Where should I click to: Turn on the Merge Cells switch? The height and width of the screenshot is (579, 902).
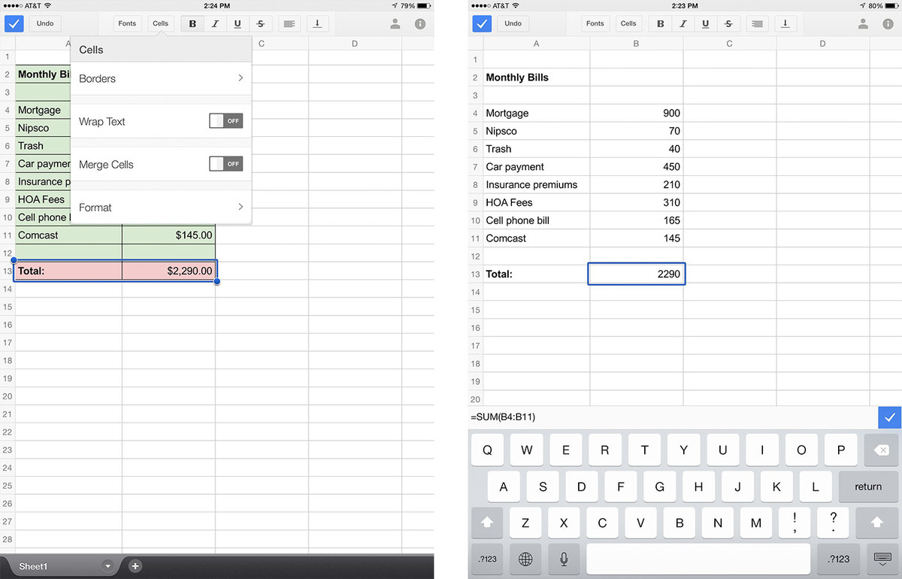tap(226, 164)
